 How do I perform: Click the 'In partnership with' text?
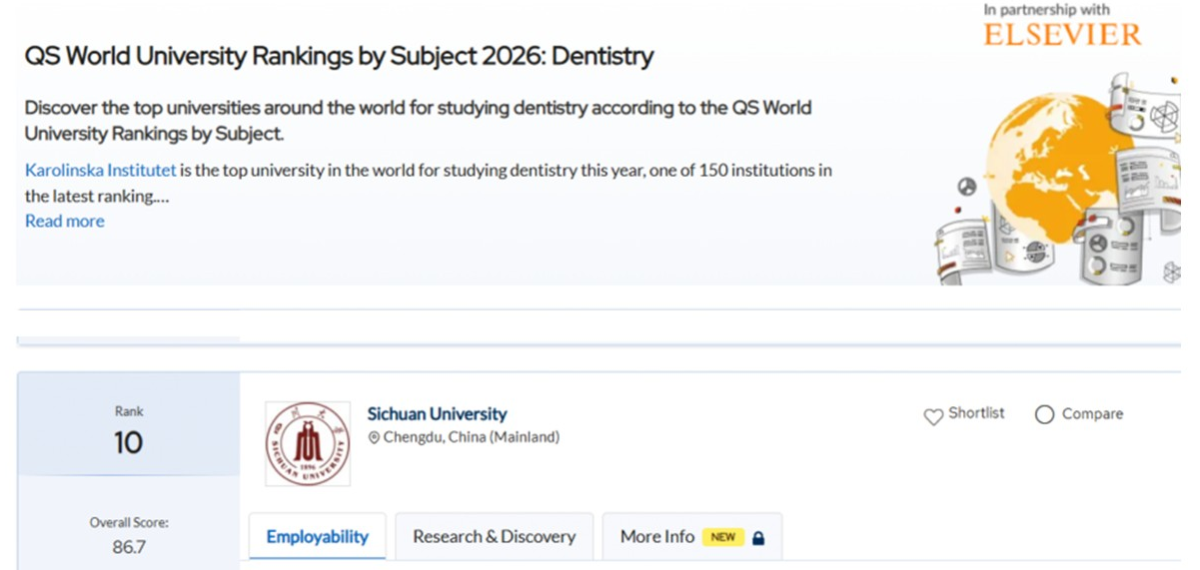click(x=1046, y=9)
